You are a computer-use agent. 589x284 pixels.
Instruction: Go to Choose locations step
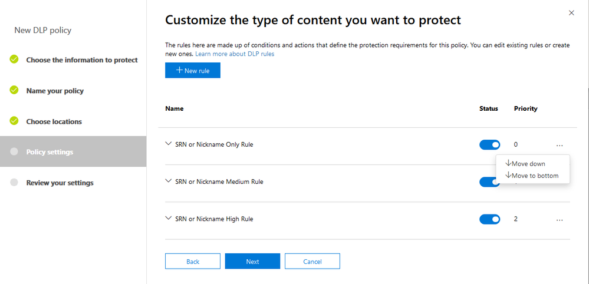(x=54, y=121)
